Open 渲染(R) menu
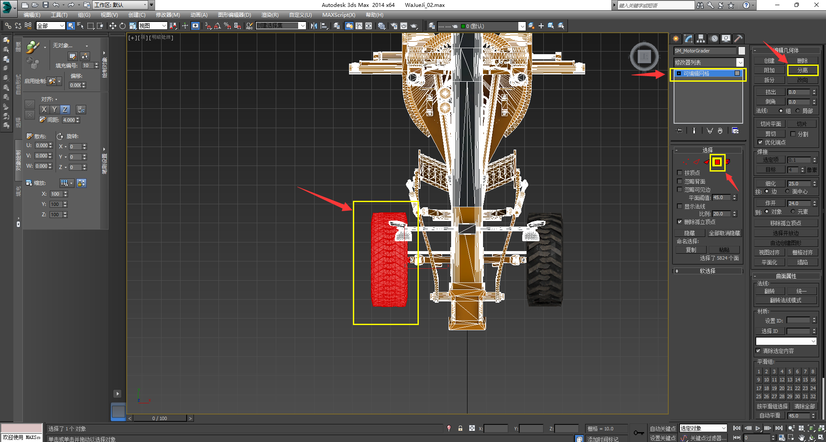This screenshot has height=442, width=826. pos(270,15)
